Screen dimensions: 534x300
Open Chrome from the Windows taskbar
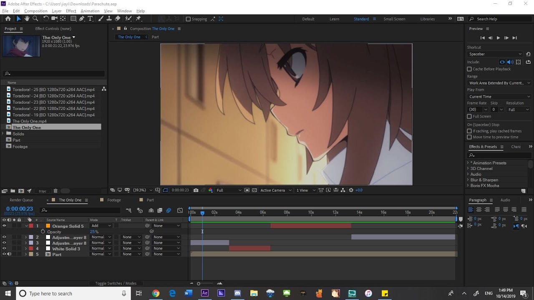[156, 293]
